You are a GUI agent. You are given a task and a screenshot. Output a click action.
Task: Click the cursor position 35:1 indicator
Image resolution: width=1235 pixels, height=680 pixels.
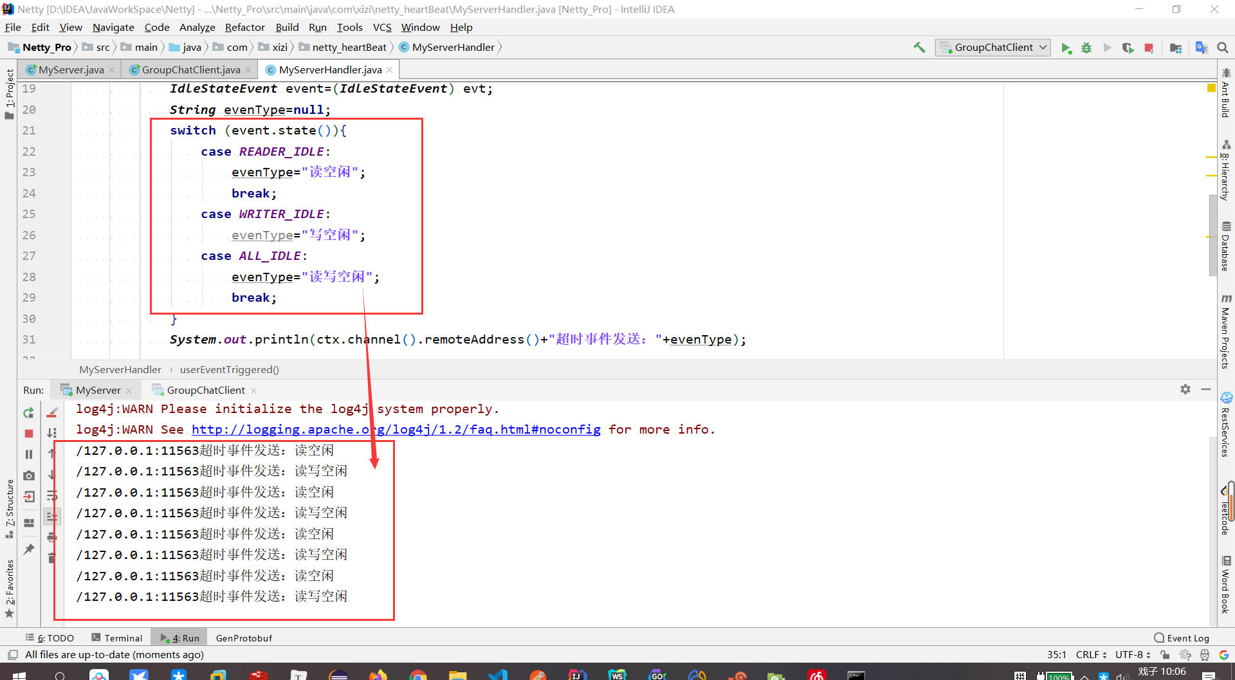[x=1056, y=655]
